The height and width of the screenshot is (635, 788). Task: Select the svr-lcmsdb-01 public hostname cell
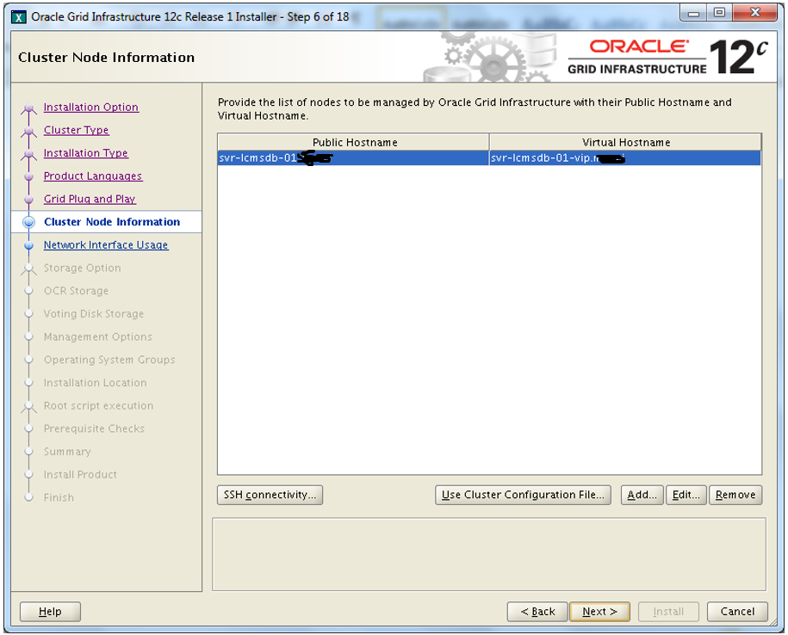click(353, 158)
